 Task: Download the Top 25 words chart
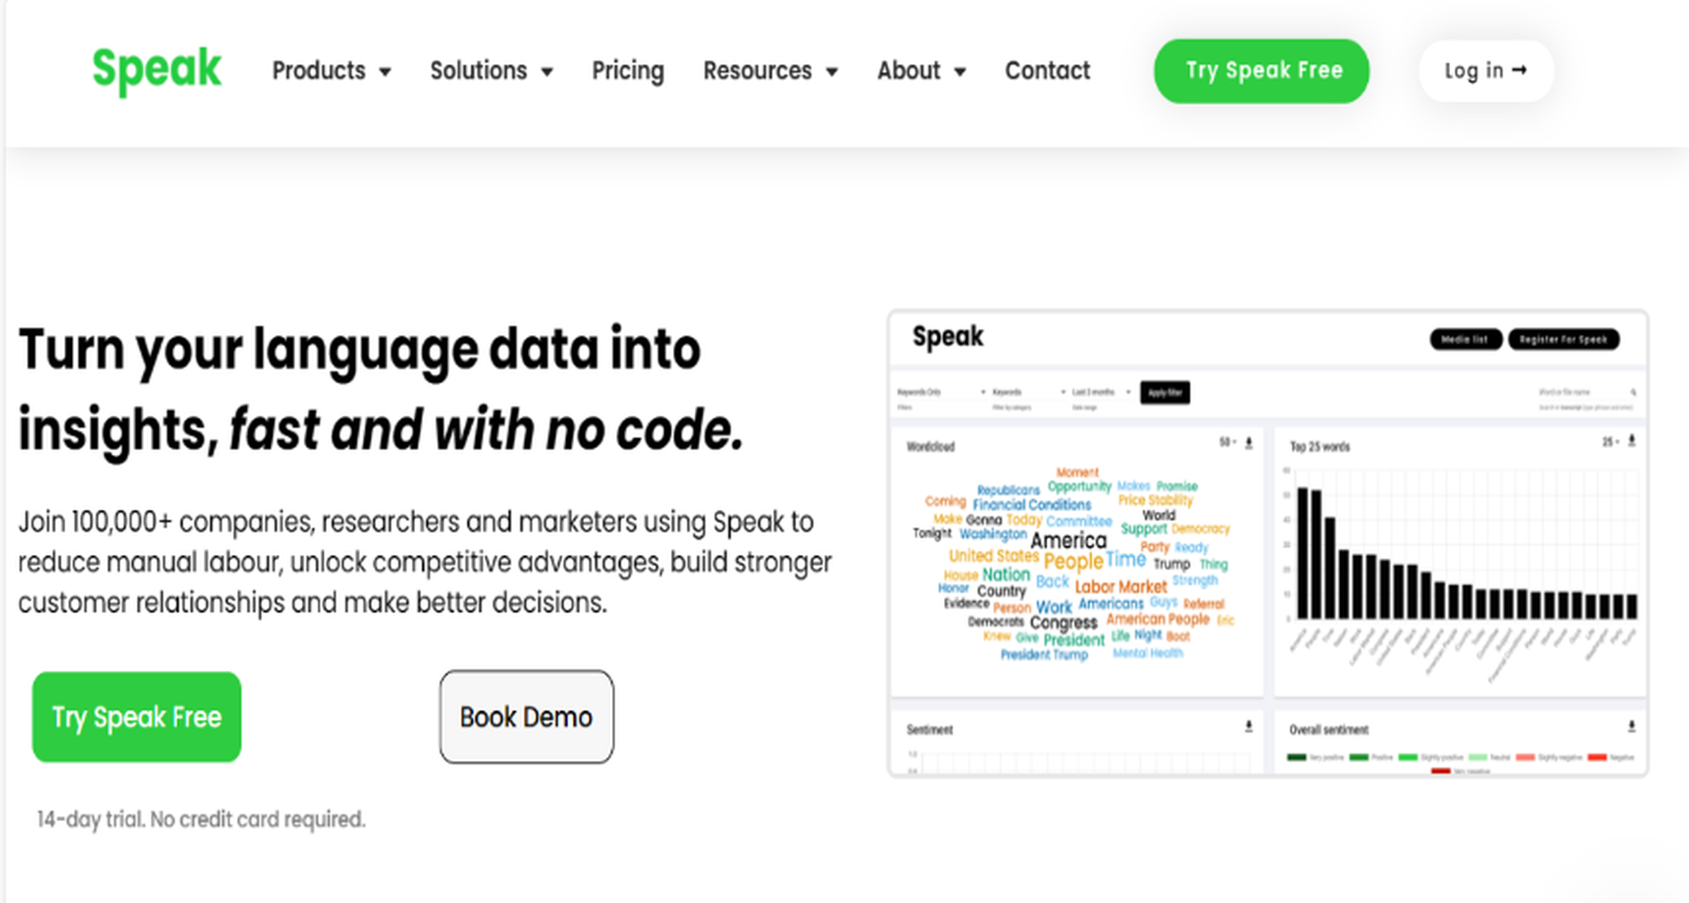[1631, 442]
